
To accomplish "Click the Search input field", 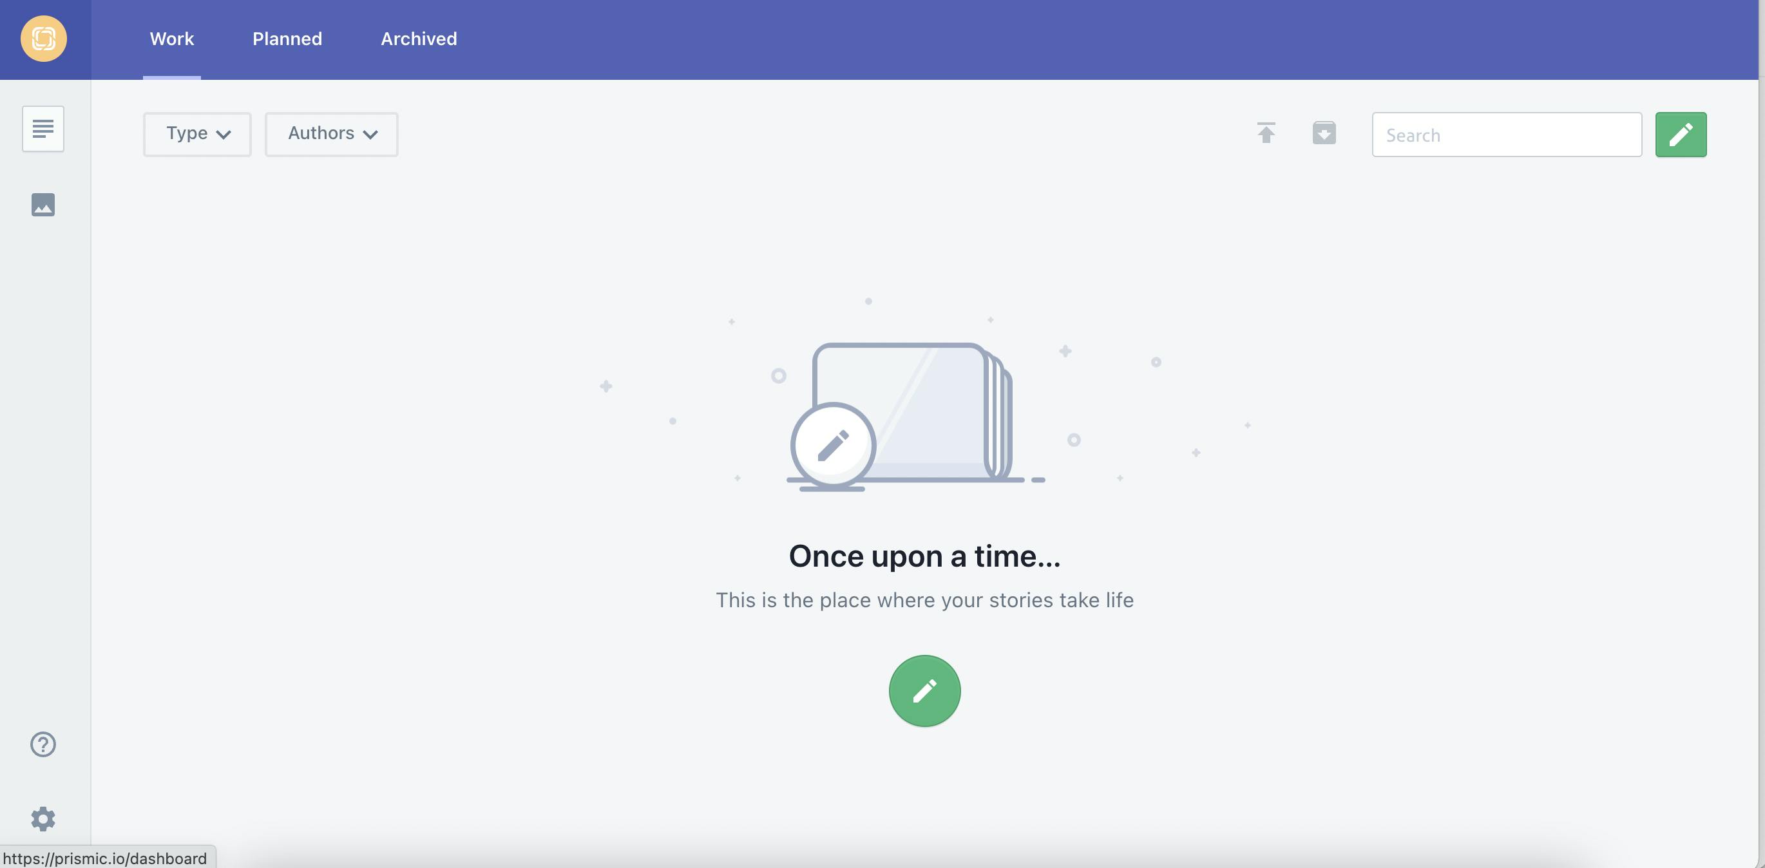I will pos(1507,134).
